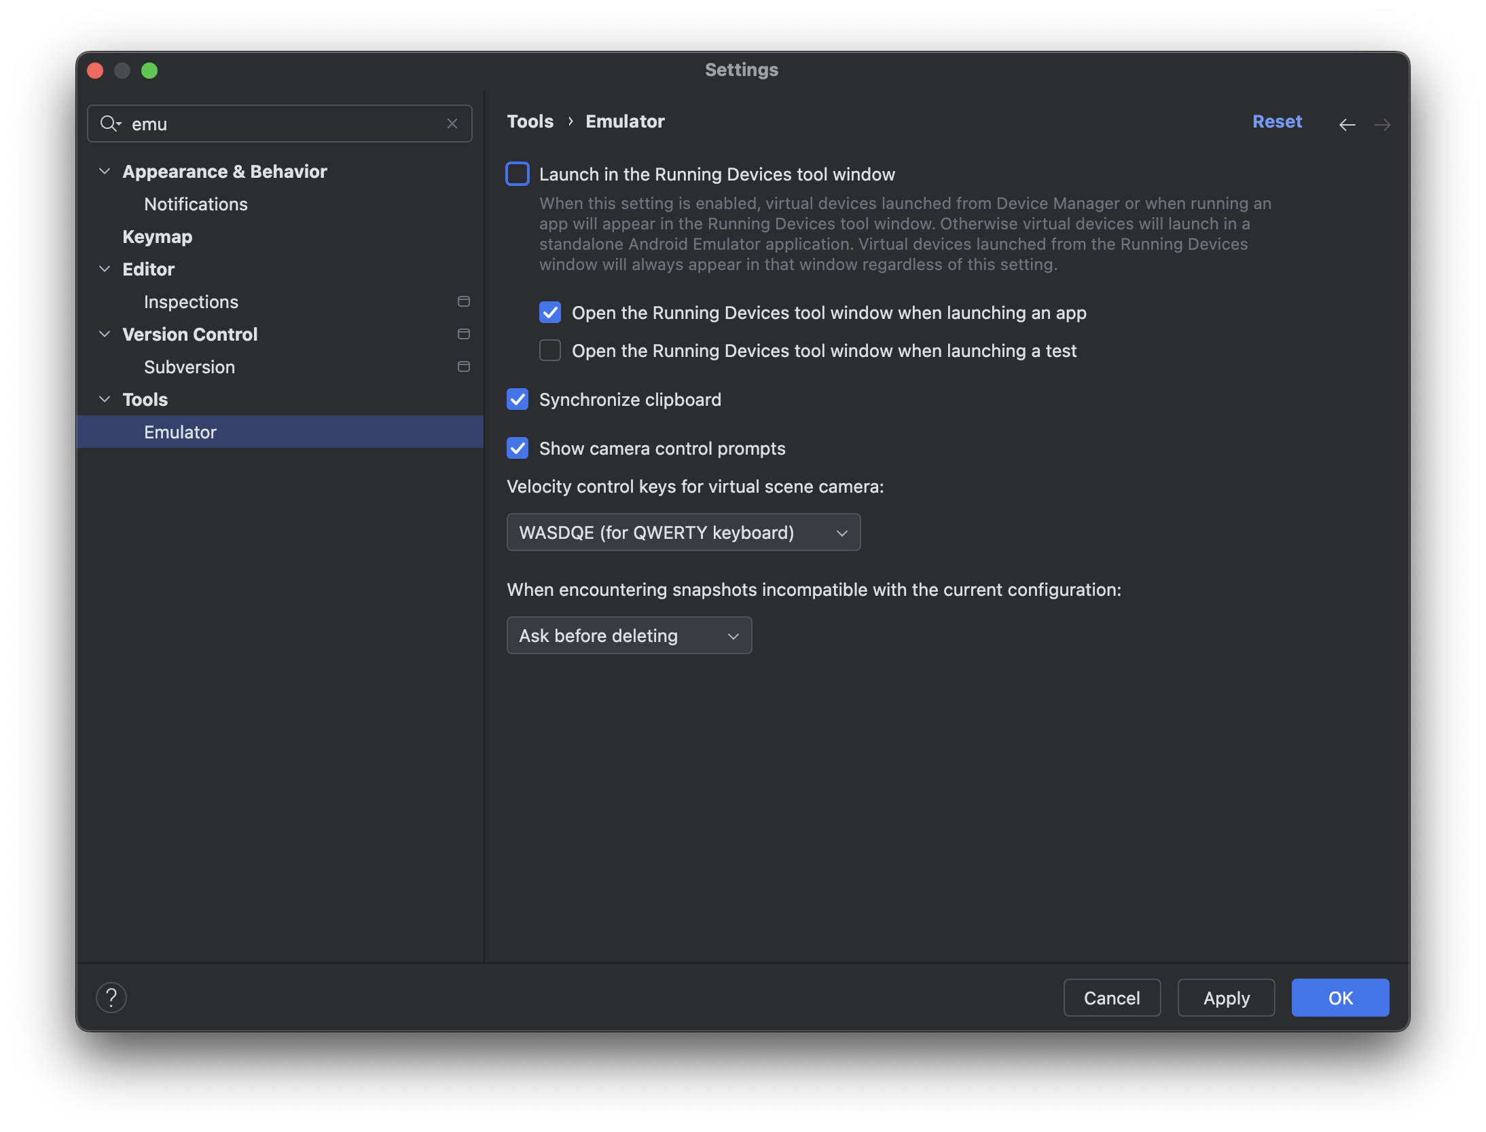Check open tool window when launching a test
Viewport: 1486px width, 1132px height.
pos(550,351)
